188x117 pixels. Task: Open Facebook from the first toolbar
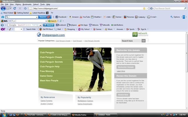[61, 17]
